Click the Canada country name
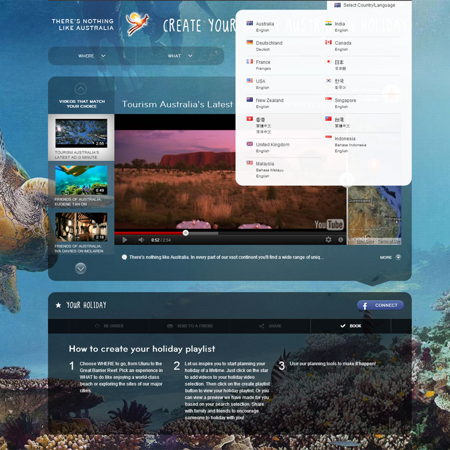This screenshot has width=450, height=450. 343,43
